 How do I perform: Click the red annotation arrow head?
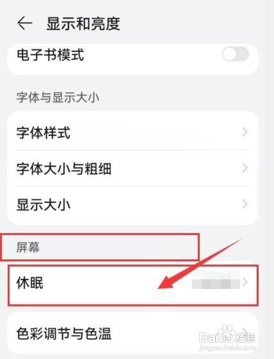point(166,283)
